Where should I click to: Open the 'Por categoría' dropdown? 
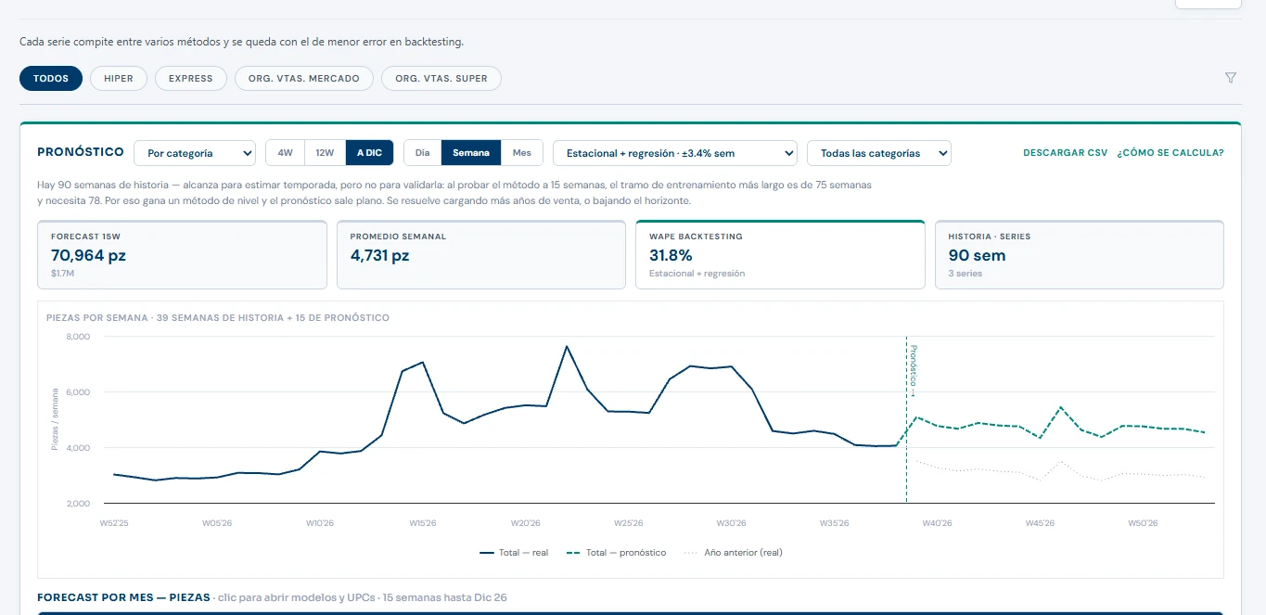pos(195,153)
